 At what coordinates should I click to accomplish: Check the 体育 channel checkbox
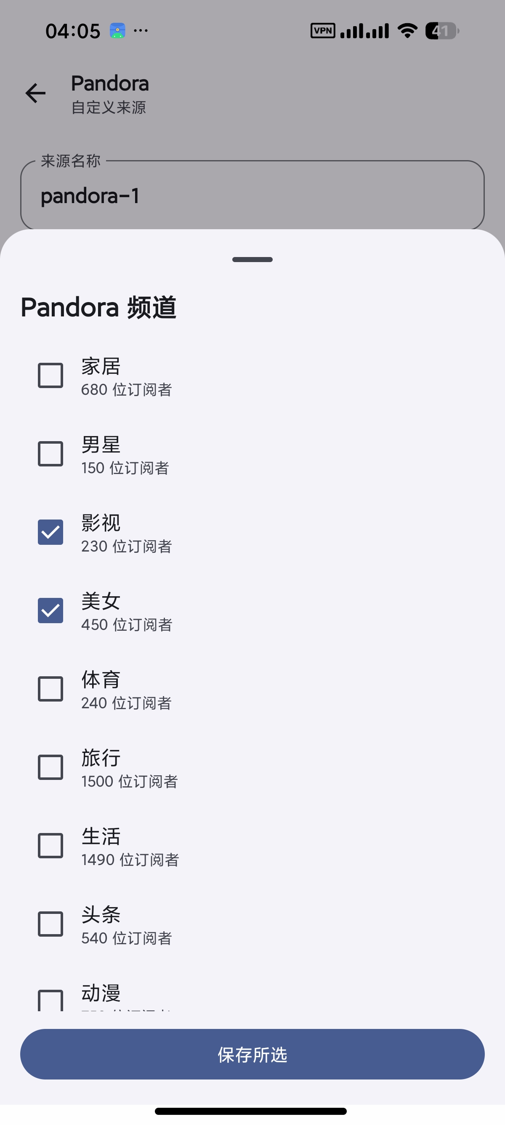[x=50, y=689]
